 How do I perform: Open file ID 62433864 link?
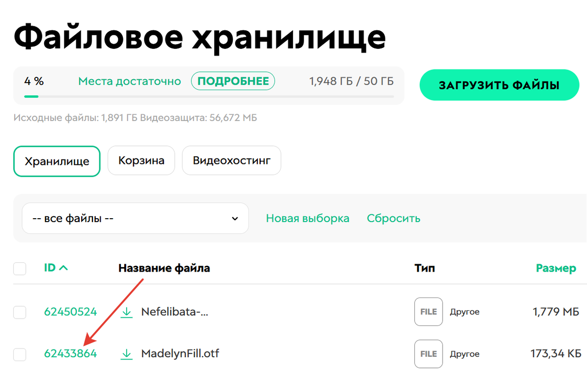[70, 353]
